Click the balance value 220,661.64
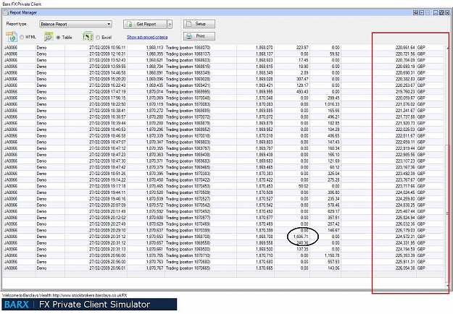 (405, 48)
